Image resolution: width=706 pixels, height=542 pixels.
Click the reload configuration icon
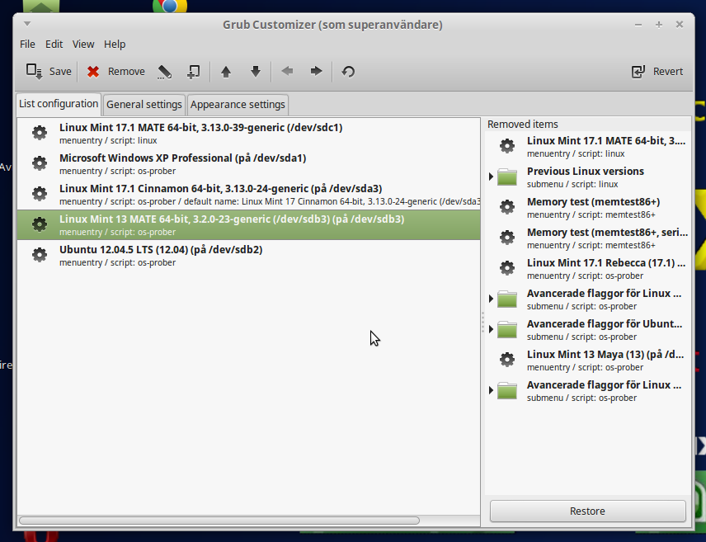click(348, 71)
